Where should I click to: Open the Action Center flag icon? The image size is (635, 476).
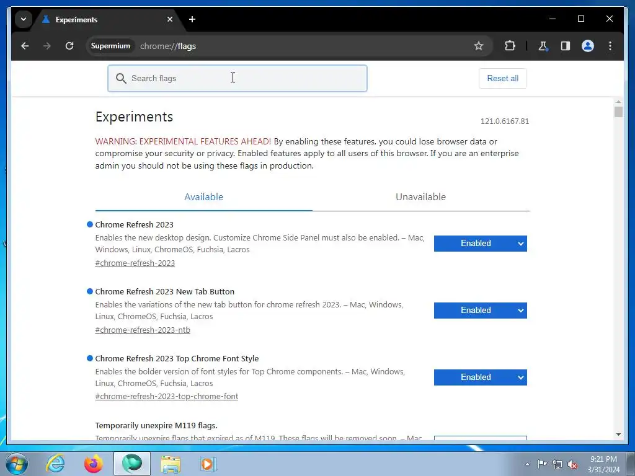click(x=542, y=464)
